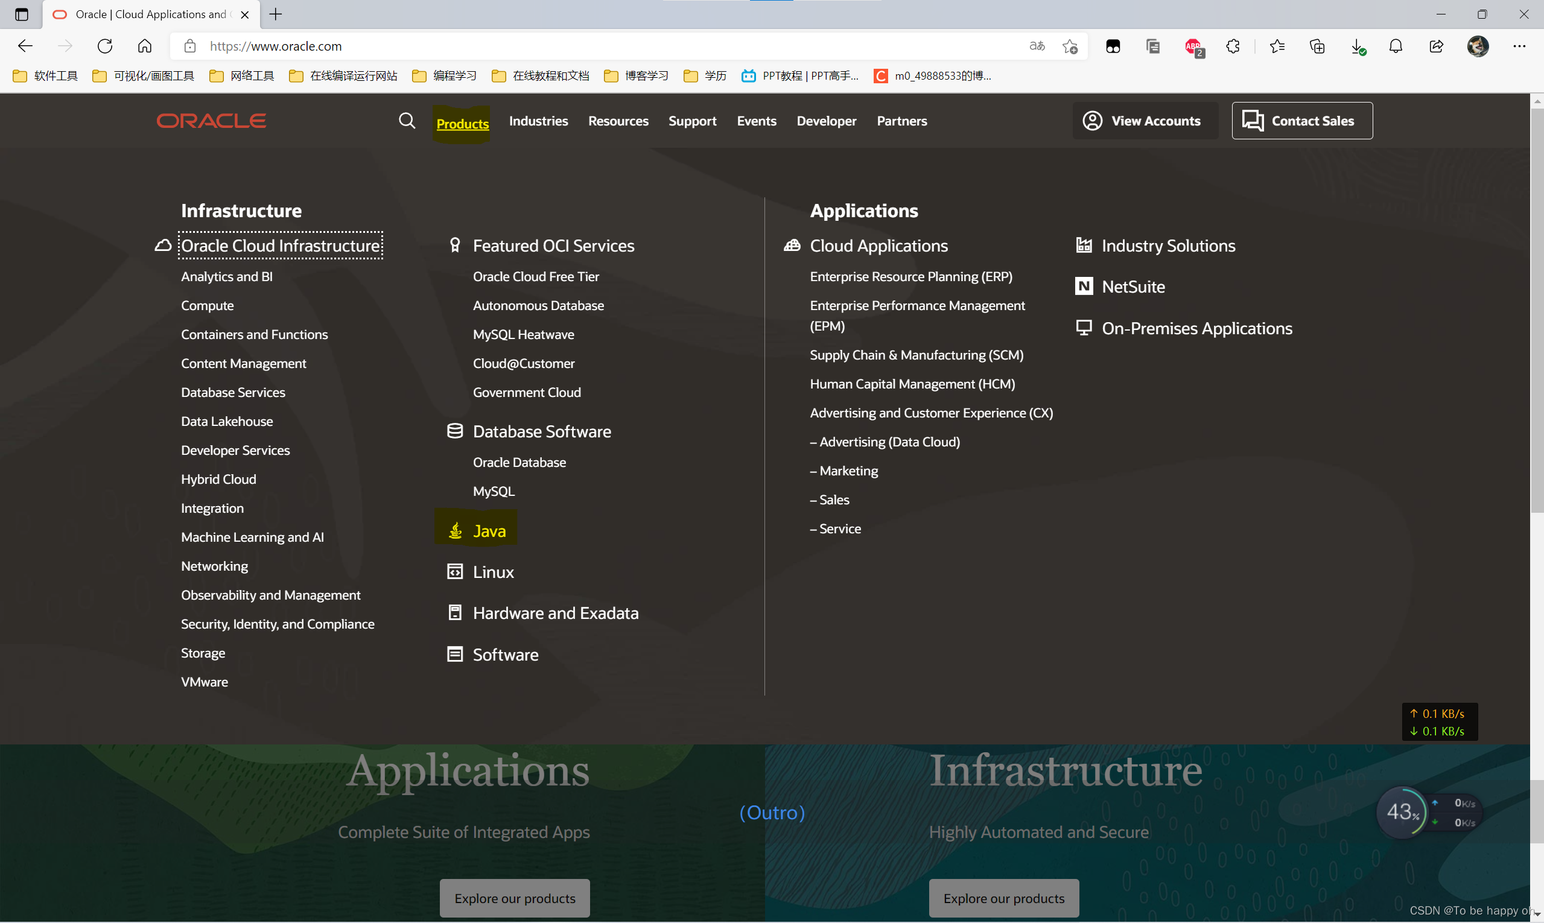Open the Resources navigation menu
1544x923 pixels.
[x=618, y=121]
